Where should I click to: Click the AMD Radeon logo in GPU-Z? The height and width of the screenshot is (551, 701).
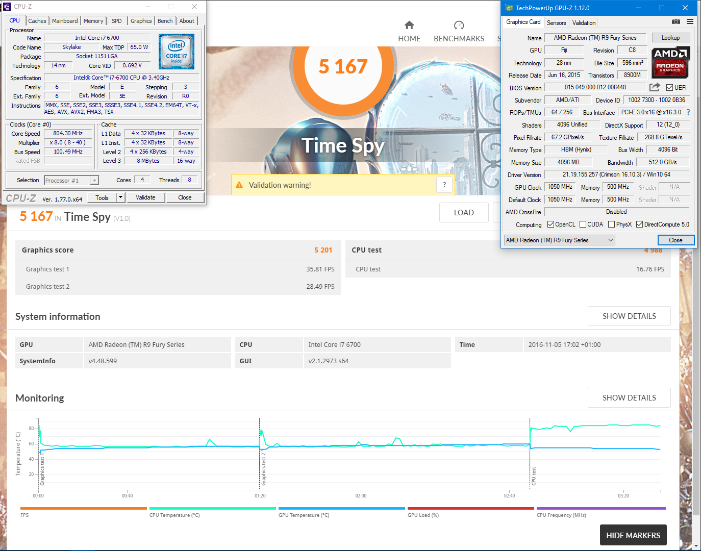tap(670, 62)
